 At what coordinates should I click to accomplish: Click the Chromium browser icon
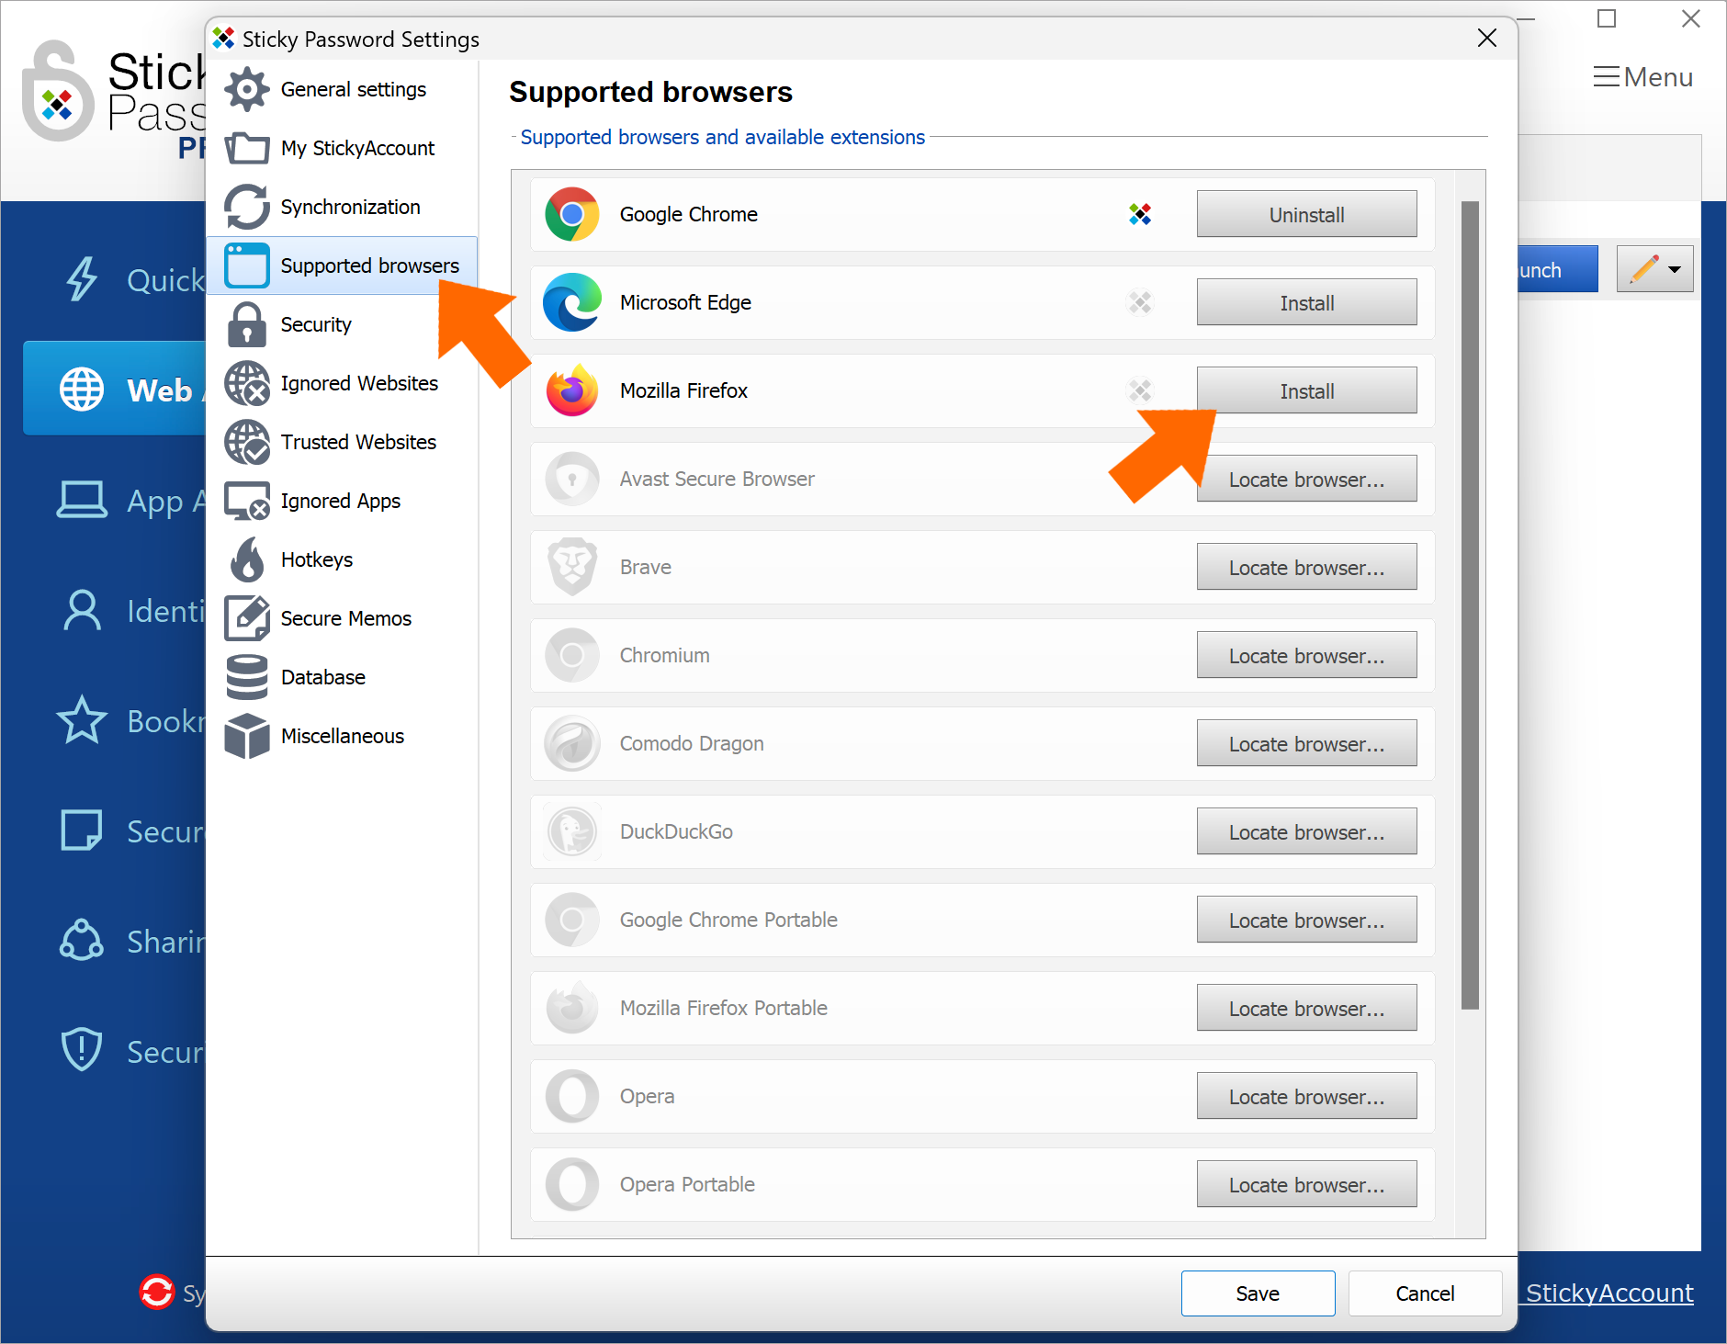[572, 655]
